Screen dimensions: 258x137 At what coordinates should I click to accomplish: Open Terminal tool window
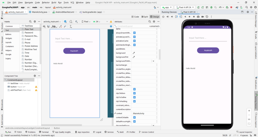[x=44, y=132]
